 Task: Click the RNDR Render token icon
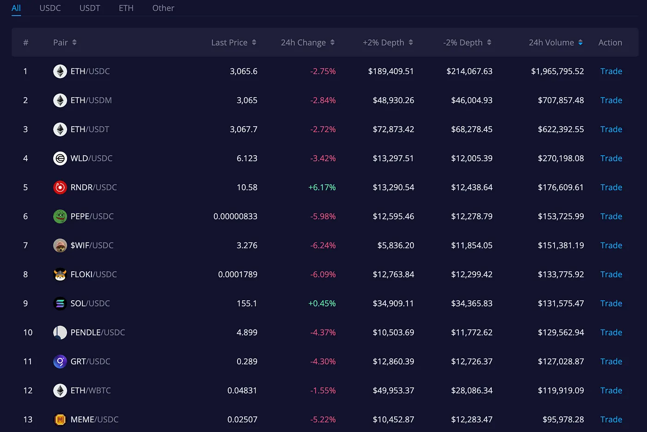60,187
